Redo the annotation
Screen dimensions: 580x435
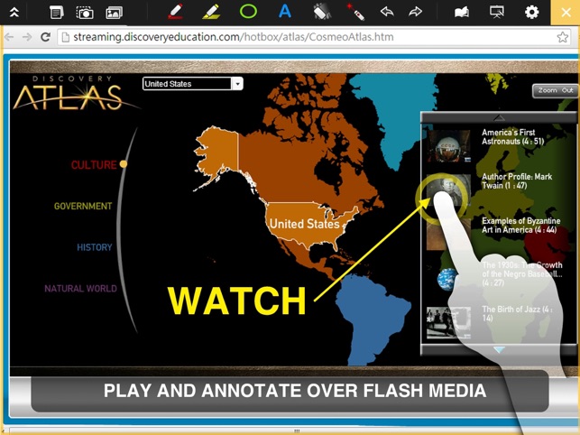point(416,12)
